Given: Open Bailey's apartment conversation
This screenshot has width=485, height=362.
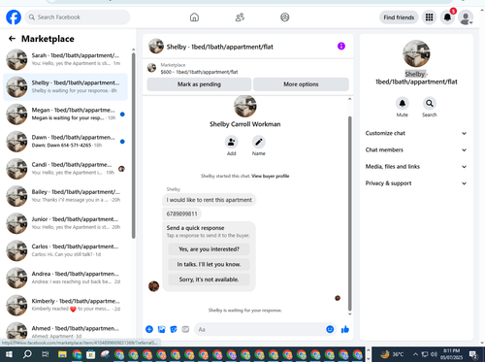Looking at the screenshot, I should [x=65, y=196].
